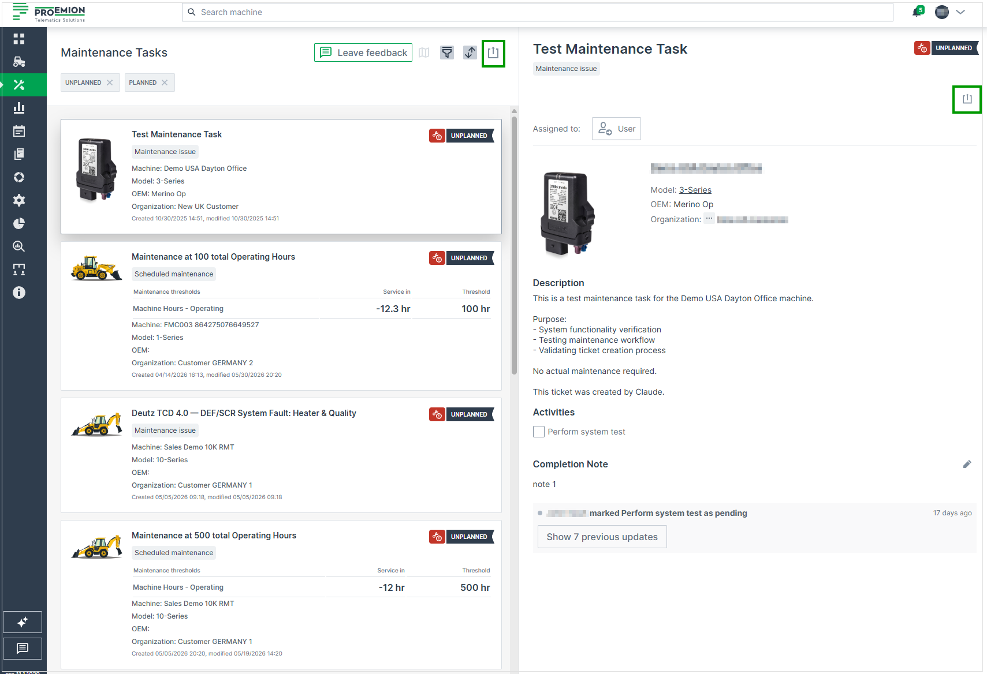Check the Perform system test checkbox
The height and width of the screenshot is (674, 987).
coord(539,432)
